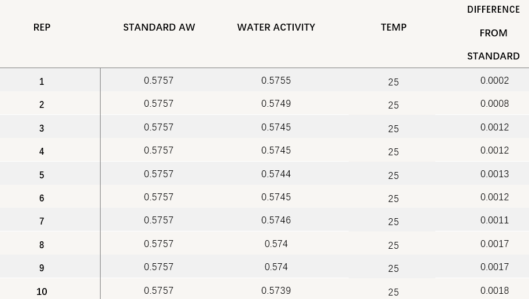The width and height of the screenshot is (529, 299).
Task: Click the WATER ACTIVITY column header
Action: [x=276, y=27]
